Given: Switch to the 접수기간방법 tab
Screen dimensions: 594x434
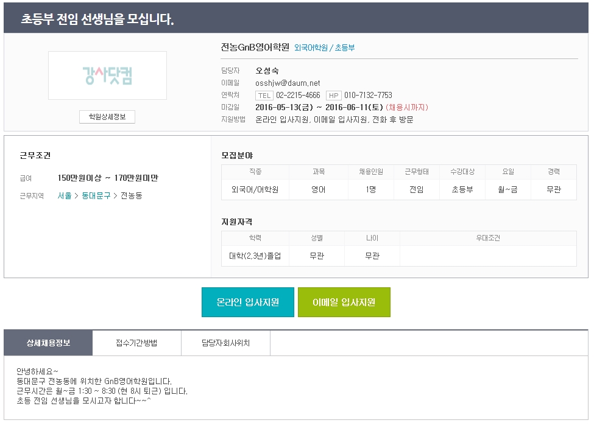Looking at the screenshot, I should [x=136, y=343].
